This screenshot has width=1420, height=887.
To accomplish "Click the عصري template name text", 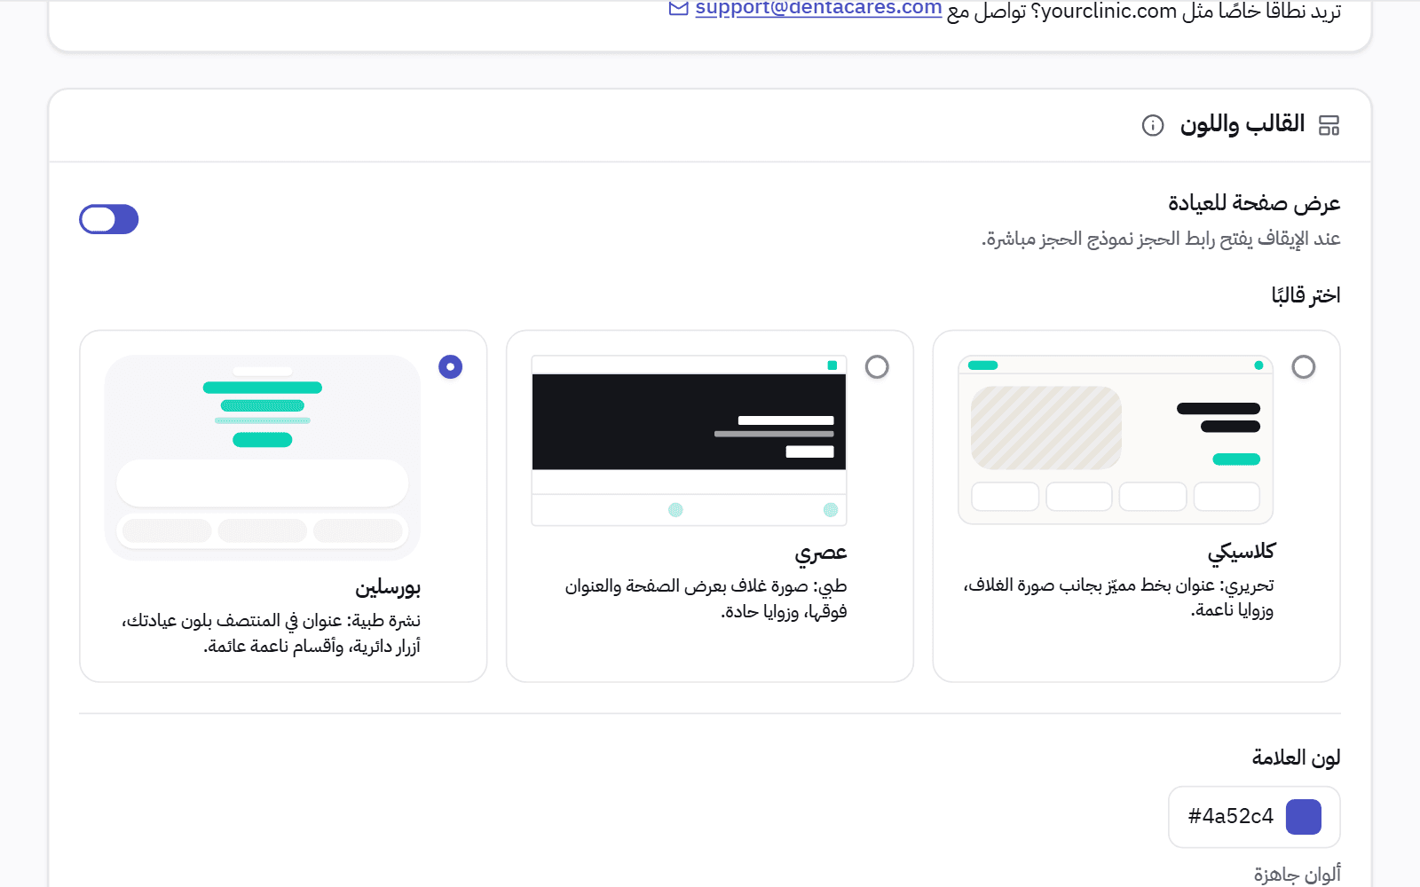I will tap(821, 553).
